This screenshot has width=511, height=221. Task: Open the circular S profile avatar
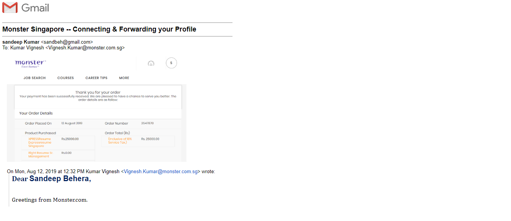(x=171, y=63)
